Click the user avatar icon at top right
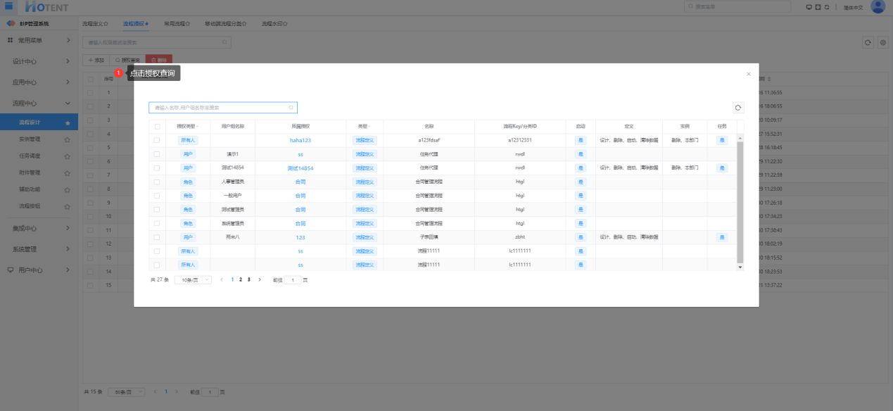Screen dimensions: 893x411 pos(878,7)
